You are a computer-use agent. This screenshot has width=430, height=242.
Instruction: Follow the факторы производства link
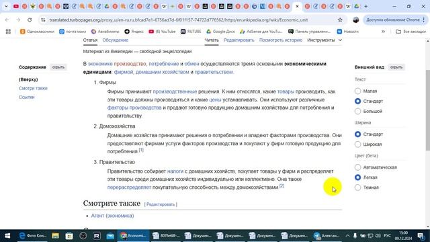click(134, 108)
